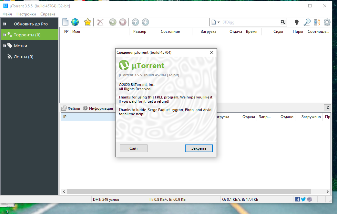The image size is (337, 214).
Task: Sort peers by Загружено column
Action: coord(309,117)
